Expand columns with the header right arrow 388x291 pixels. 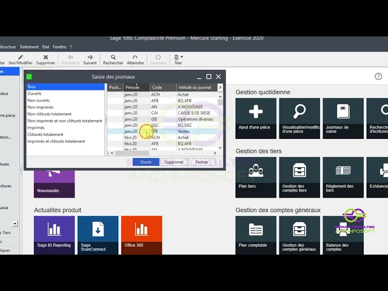[220, 87]
